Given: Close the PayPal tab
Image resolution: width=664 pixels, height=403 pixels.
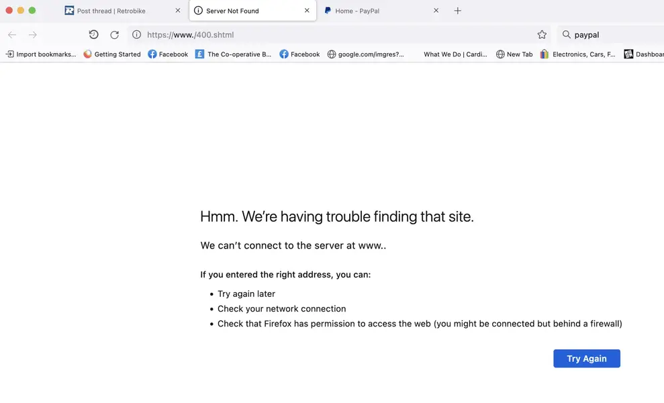Looking at the screenshot, I should click(x=436, y=11).
